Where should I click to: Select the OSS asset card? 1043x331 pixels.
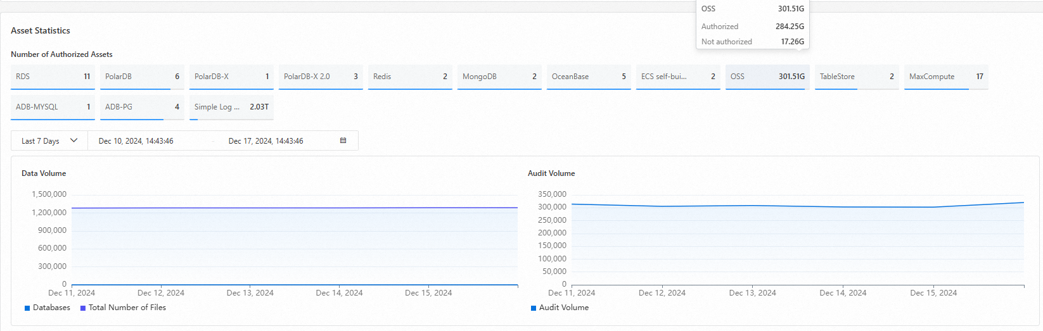point(767,77)
